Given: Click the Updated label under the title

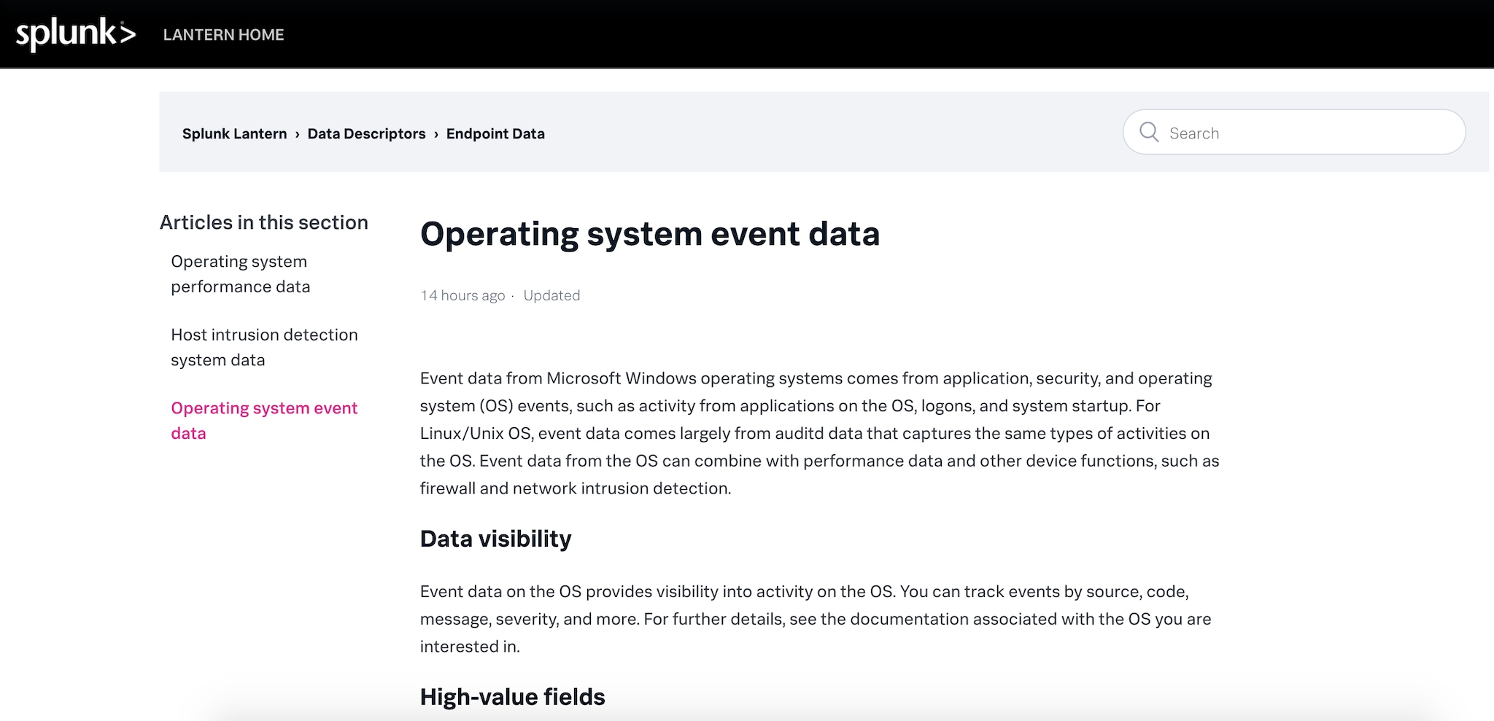Looking at the screenshot, I should click(551, 295).
